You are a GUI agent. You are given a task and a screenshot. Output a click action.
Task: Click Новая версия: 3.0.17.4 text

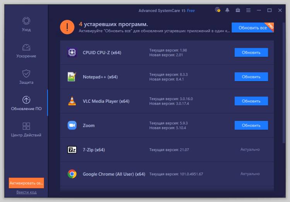pos(169,104)
